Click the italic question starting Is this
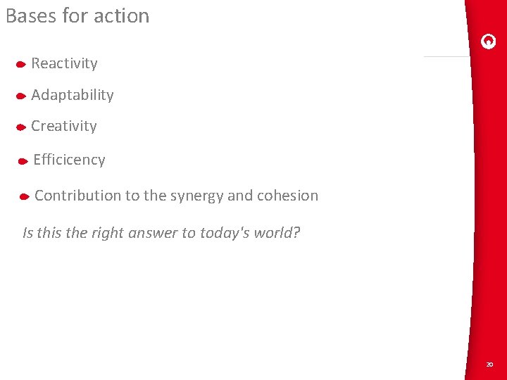The width and height of the screenshot is (507, 380). (x=161, y=233)
